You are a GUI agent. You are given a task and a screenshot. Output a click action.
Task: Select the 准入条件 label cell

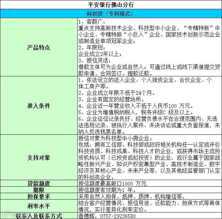39,105
